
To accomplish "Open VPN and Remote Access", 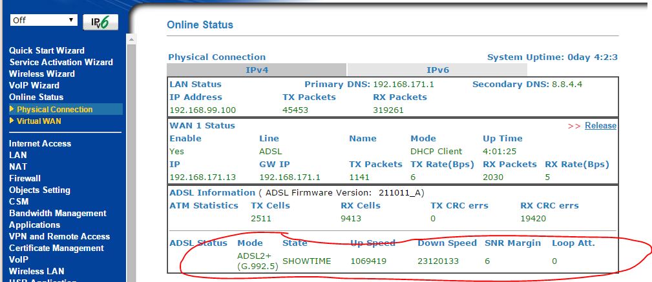I will click(x=59, y=236).
